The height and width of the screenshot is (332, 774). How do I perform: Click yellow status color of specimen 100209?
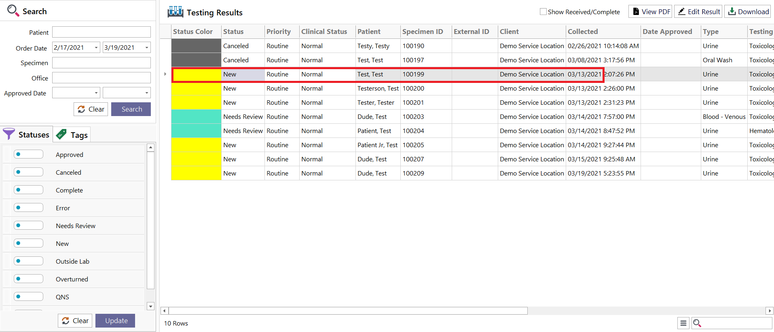[x=196, y=173]
